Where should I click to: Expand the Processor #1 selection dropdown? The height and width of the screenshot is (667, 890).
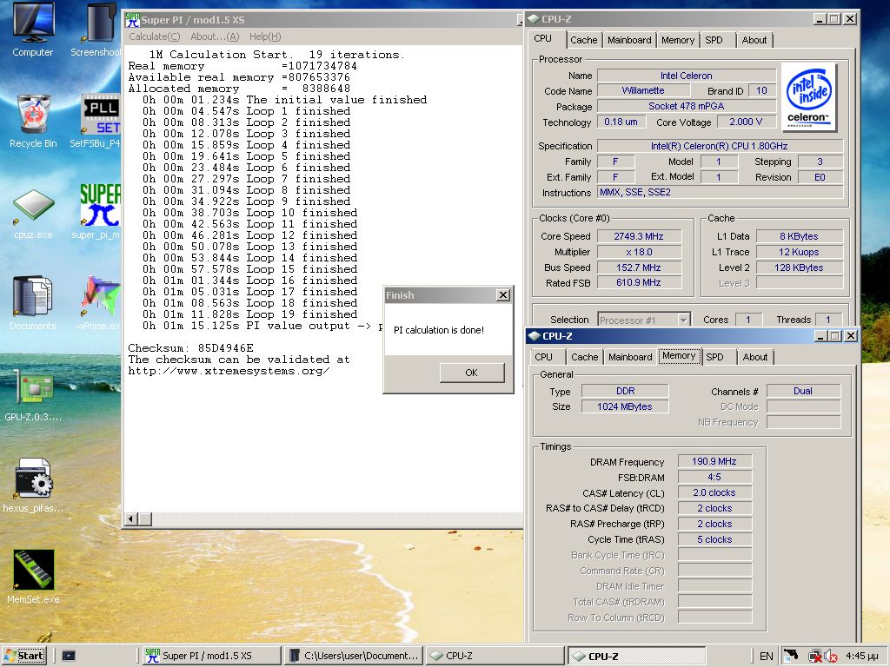click(684, 320)
